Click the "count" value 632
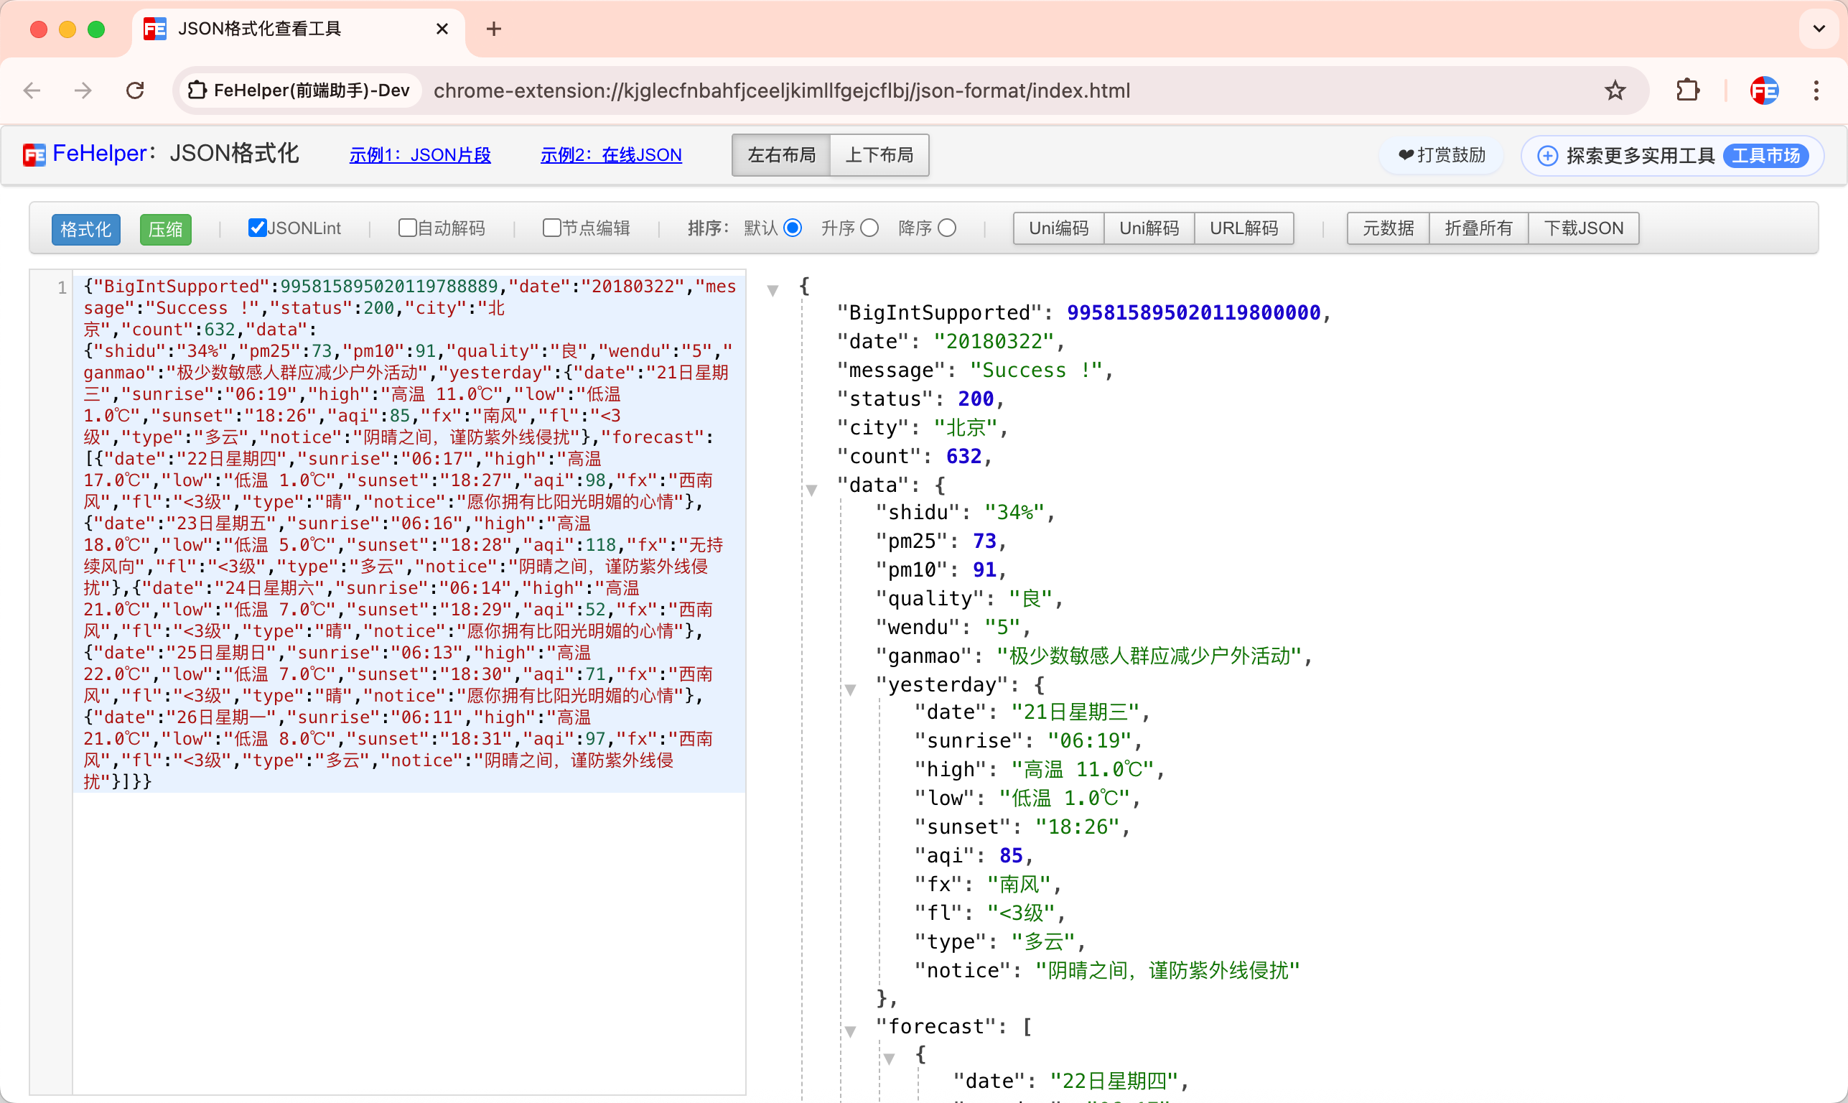 963,457
